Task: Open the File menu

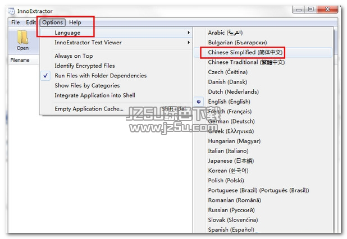Action: (16, 22)
